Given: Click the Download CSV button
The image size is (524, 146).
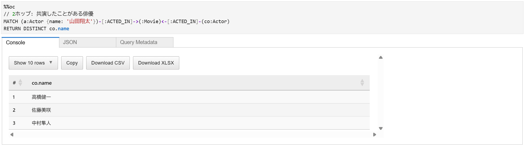Looking at the screenshot, I should tap(108, 63).
